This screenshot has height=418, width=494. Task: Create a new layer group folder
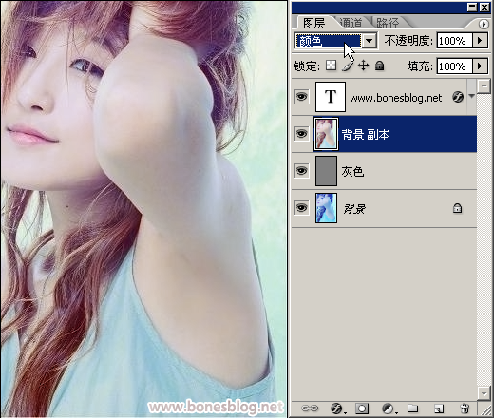point(413,408)
